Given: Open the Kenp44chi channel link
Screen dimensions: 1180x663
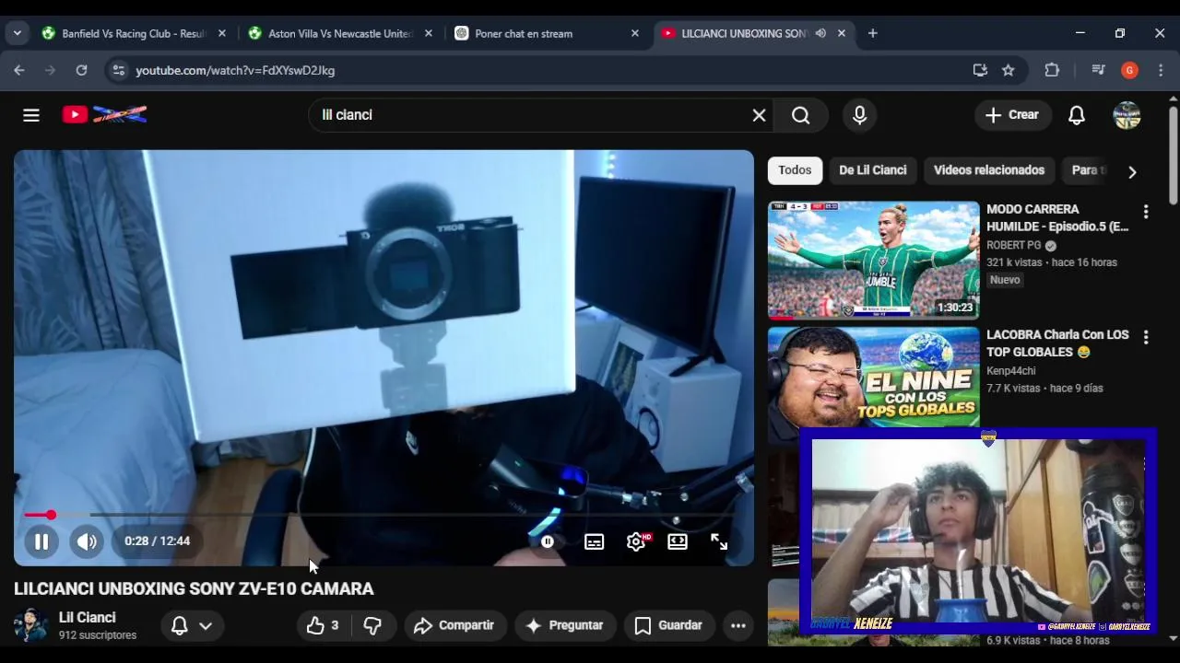Looking at the screenshot, I should (1011, 371).
